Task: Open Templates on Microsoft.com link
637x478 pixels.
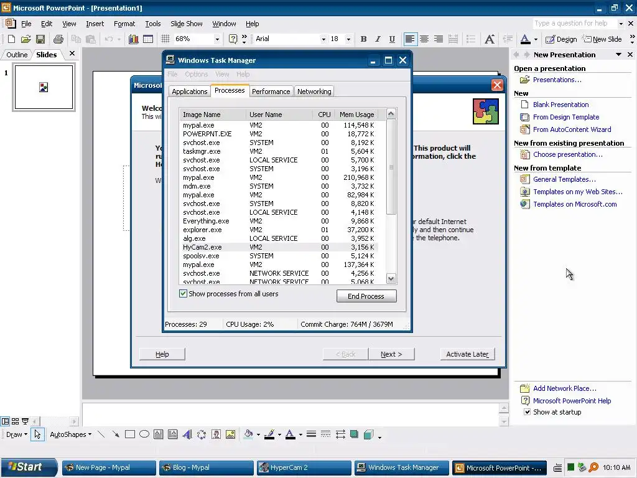Action: [x=575, y=204]
